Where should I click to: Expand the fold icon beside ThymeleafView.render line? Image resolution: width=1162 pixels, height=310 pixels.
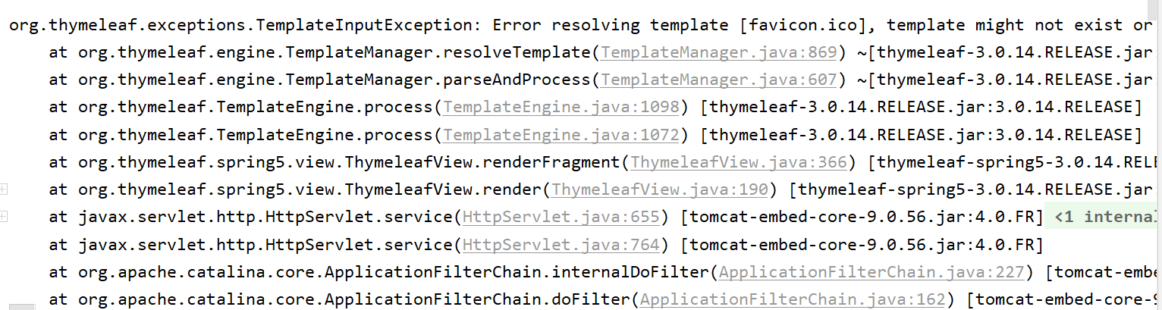[x=4, y=188]
